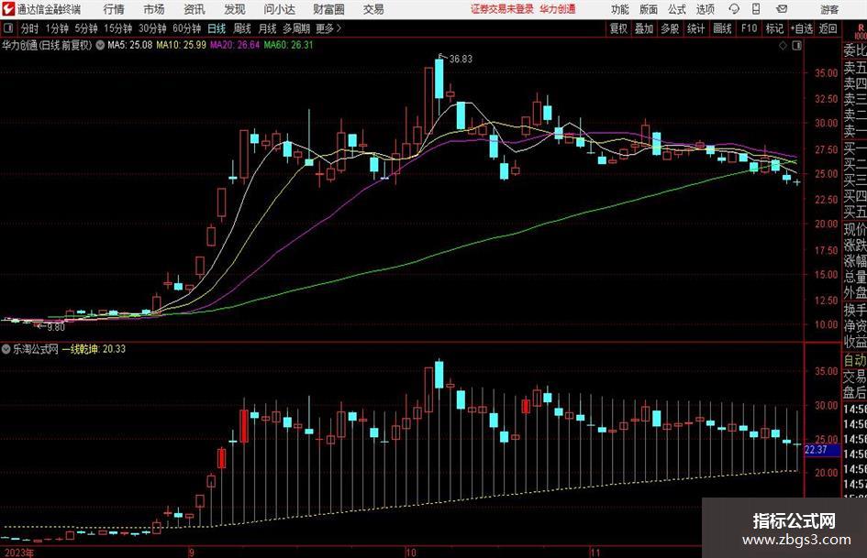Open the 问小达 menu
The image size is (867, 558).
point(280,9)
